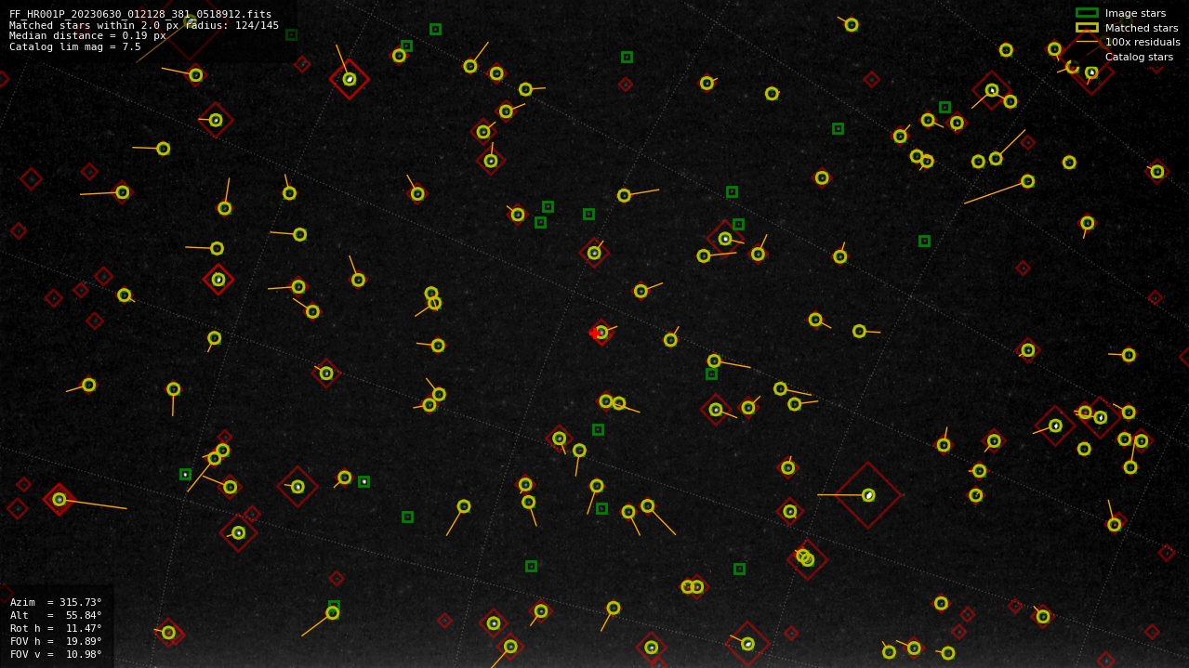
Task: Click the red center-of-field cross marker
Action: (x=594, y=333)
